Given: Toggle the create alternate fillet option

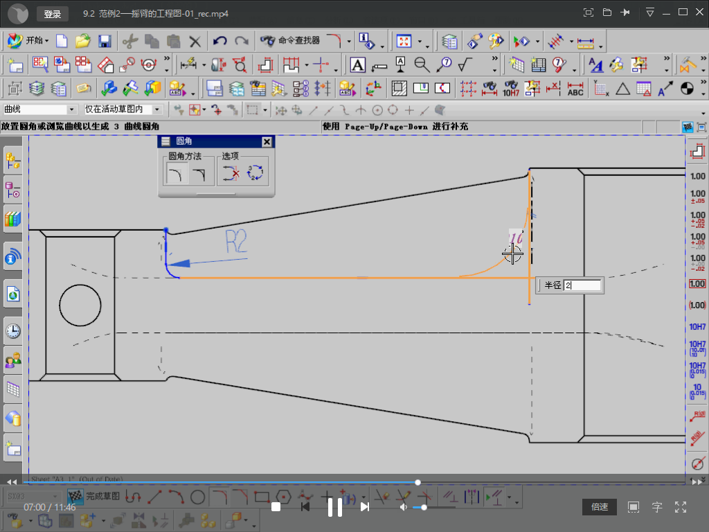Looking at the screenshot, I should pyautogui.click(x=255, y=173).
